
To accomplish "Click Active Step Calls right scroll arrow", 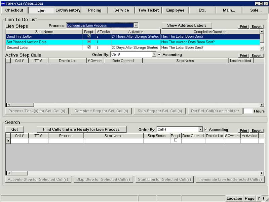I will [x=262, y=105].
